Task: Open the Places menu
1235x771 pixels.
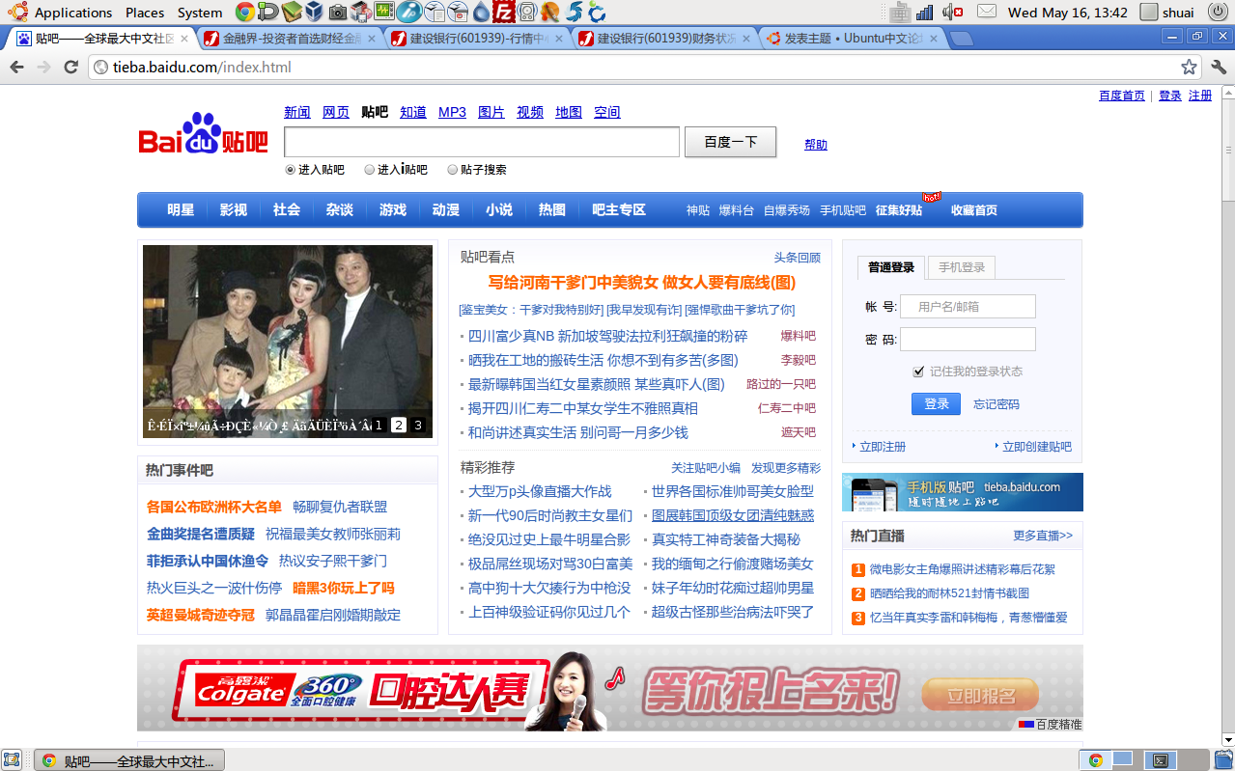Action: [x=145, y=13]
